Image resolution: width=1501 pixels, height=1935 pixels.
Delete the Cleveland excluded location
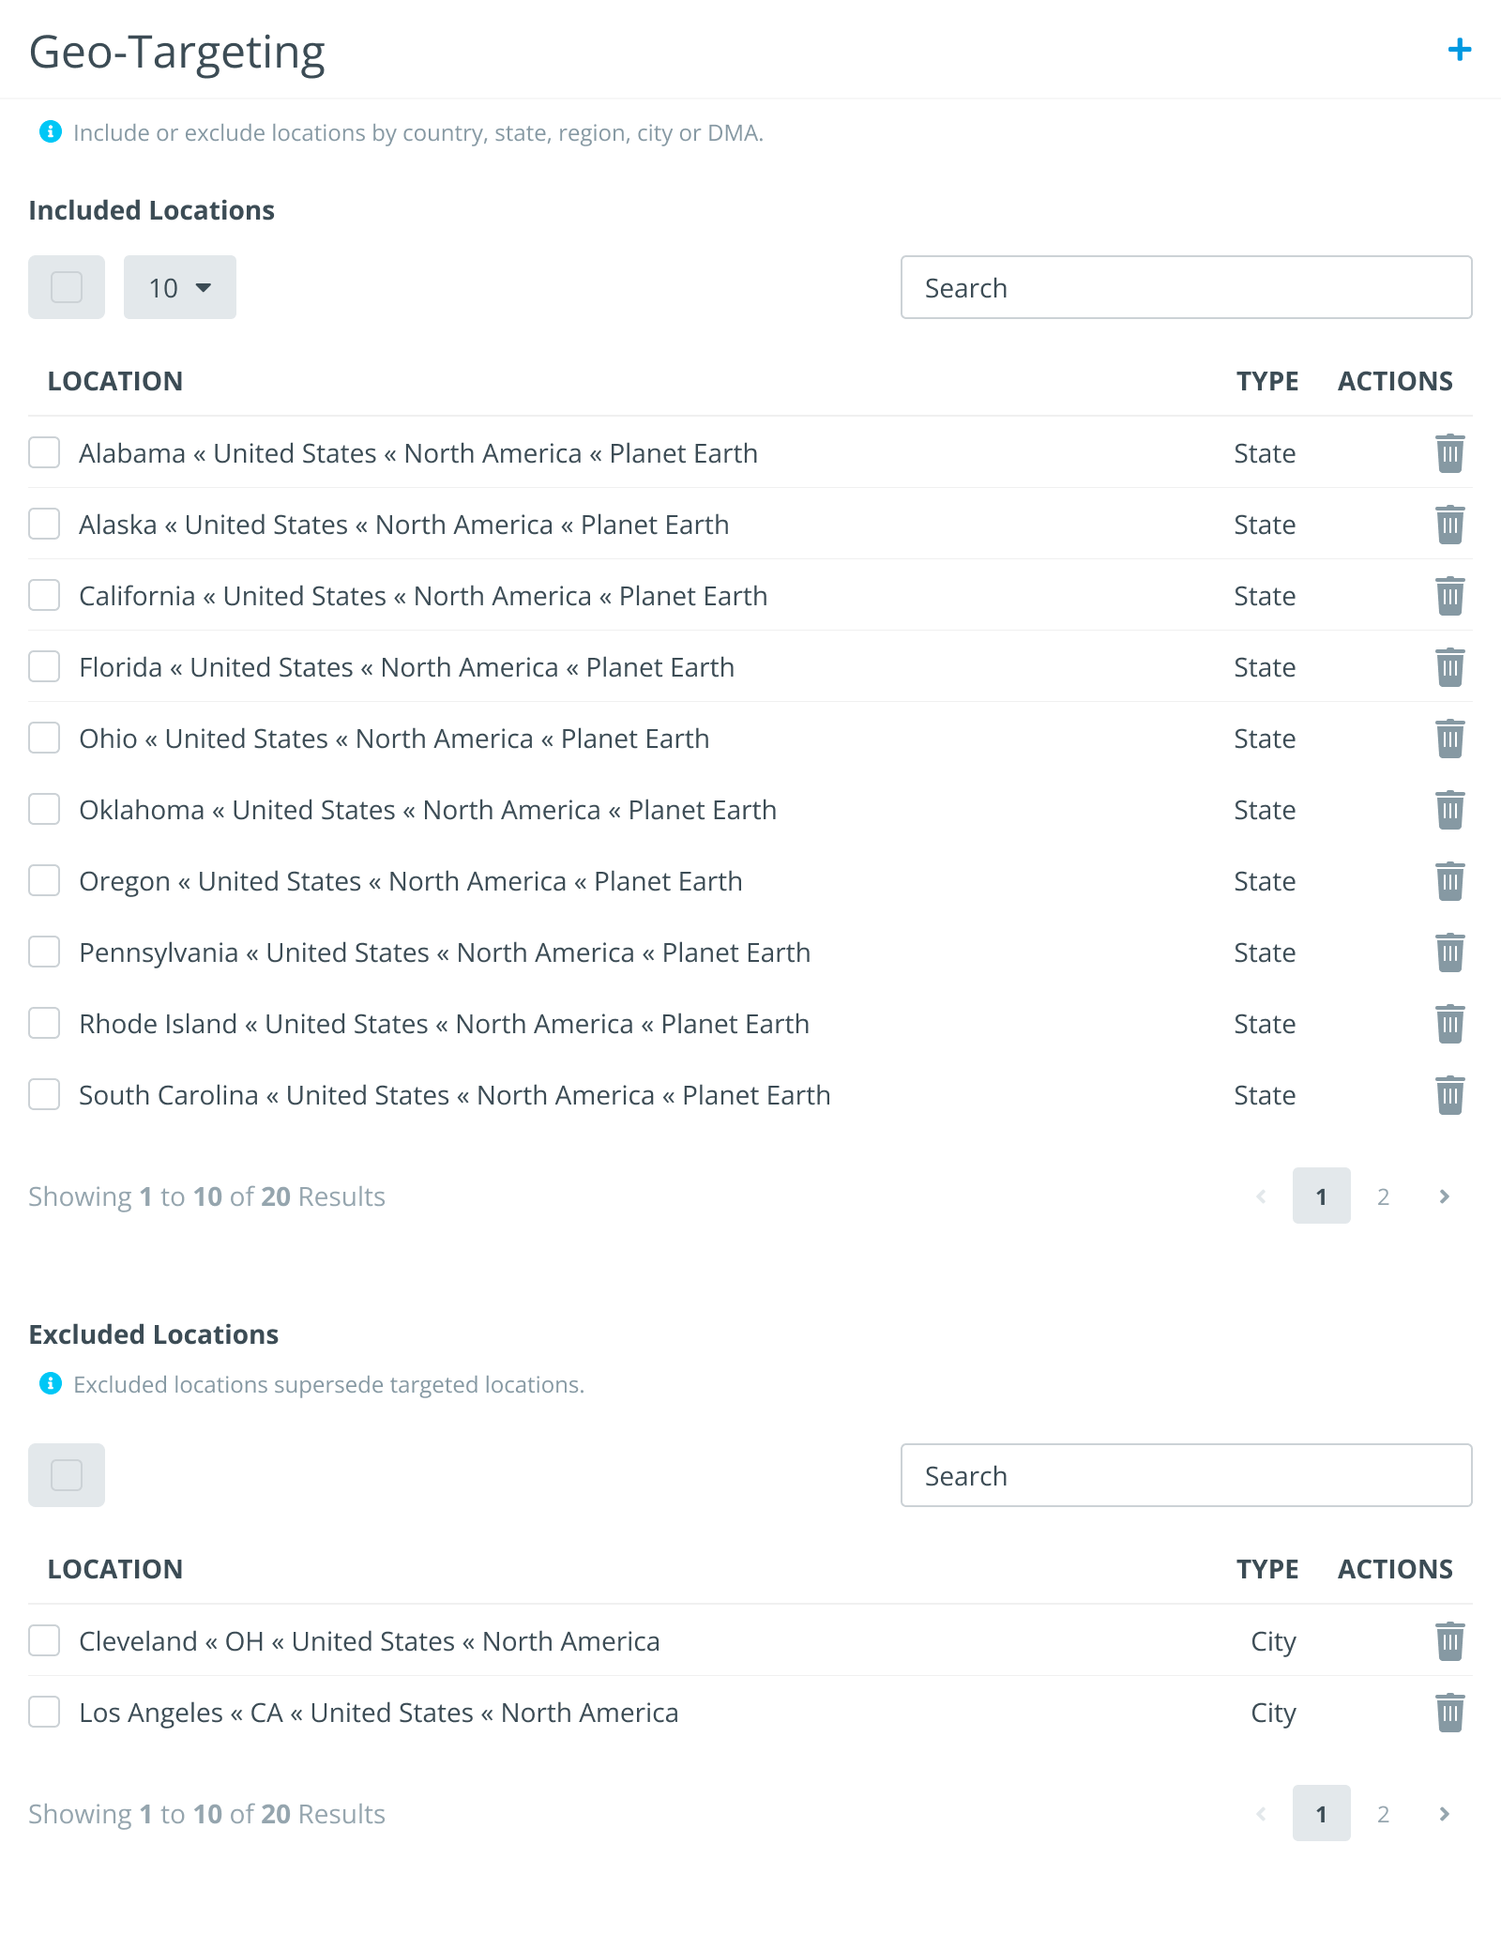pyautogui.click(x=1449, y=1641)
